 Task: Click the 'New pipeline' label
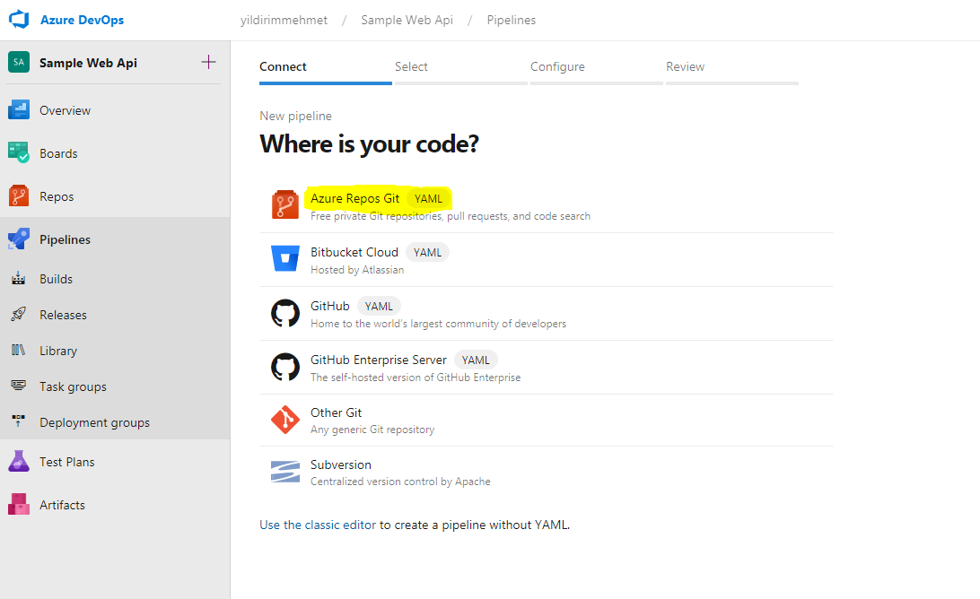coord(295,117)
